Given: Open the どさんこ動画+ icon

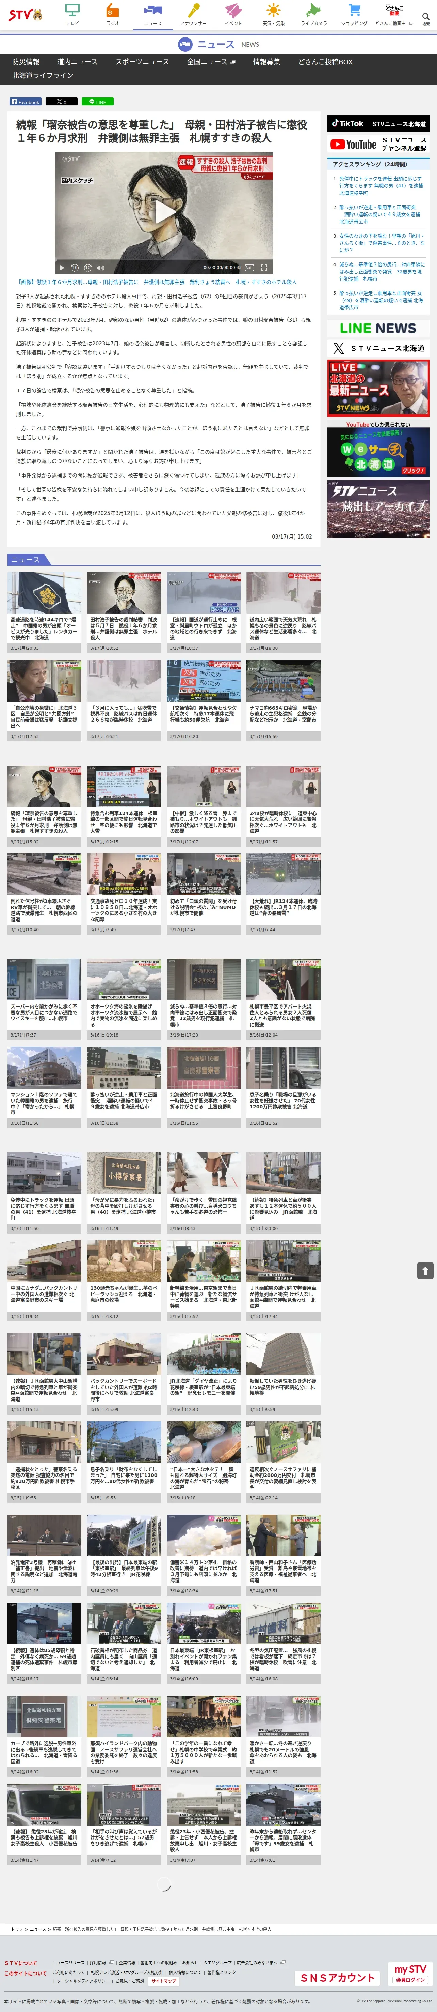Looking at the screenshot, I should click(394, 15).
